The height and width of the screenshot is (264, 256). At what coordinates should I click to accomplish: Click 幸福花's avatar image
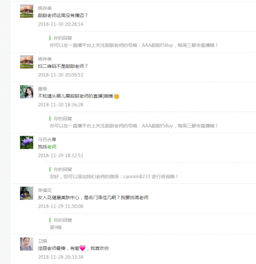click(x=27, y=193)
